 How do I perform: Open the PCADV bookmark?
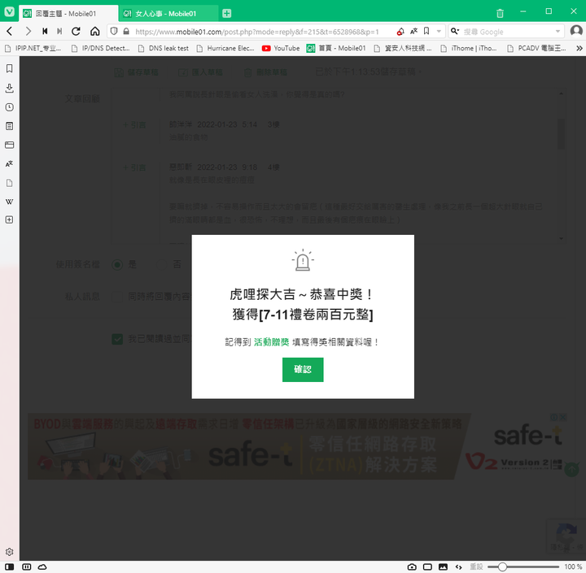(x=536, y=48)
